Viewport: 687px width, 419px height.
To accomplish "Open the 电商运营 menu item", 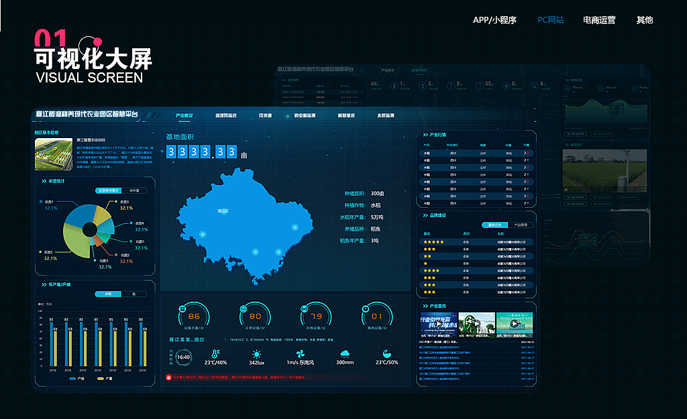I will [599, 20].
